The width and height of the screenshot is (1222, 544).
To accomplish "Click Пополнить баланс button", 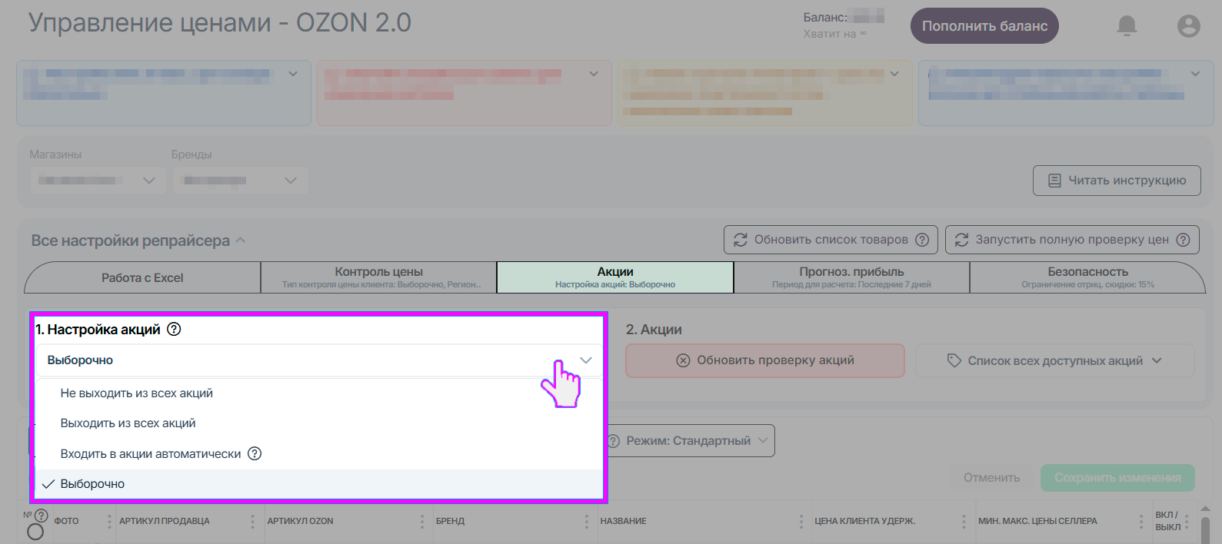I will 984,26.
